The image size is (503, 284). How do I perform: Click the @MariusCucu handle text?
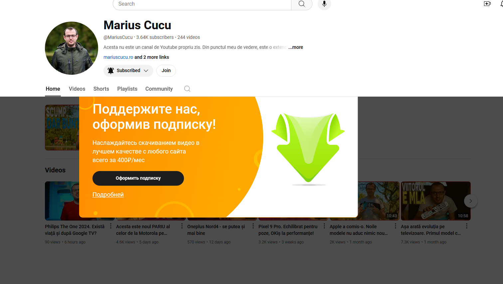coord(118,37)
